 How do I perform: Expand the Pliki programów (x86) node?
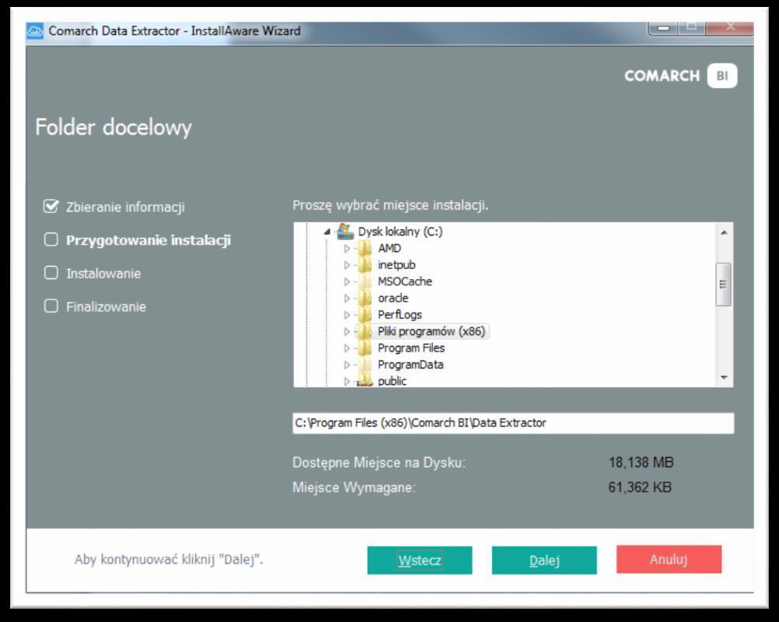pos(347,331)
